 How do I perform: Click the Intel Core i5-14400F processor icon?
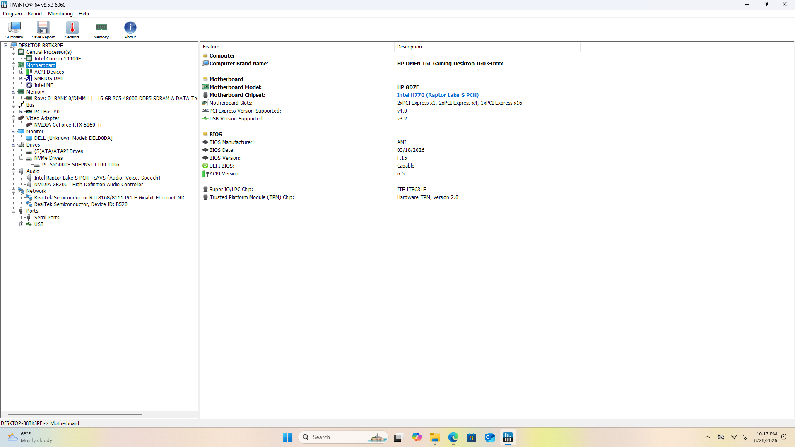pyautogui.click(x=29, y=59)
